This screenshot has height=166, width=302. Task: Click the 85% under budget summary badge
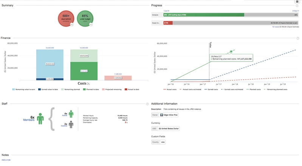[85, 18]
